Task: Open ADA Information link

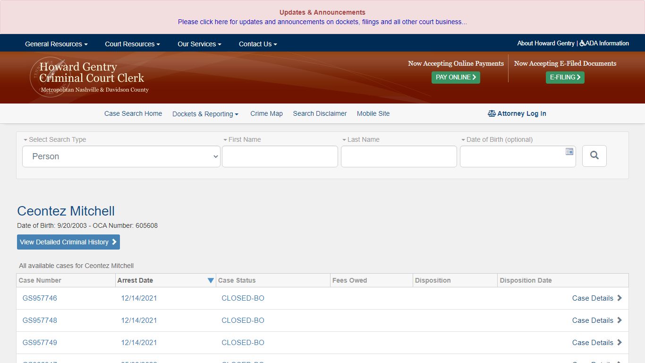Action: pos(604,43)
